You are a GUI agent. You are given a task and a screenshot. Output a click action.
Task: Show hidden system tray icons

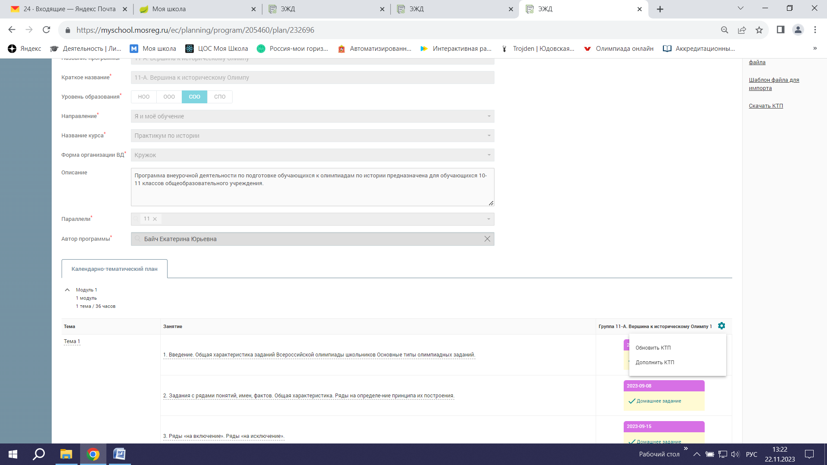696,454
